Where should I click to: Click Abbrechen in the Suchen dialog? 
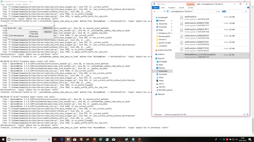(48, 32)
